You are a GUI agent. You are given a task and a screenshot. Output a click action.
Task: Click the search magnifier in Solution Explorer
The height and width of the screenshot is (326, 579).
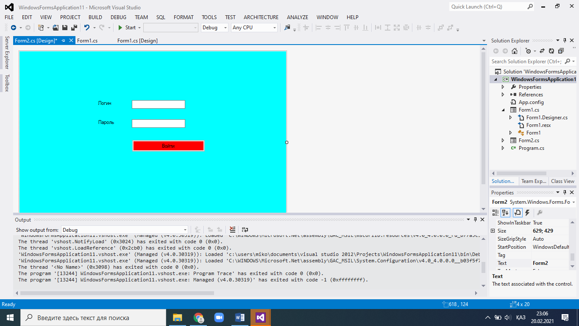tap(568, 62)
